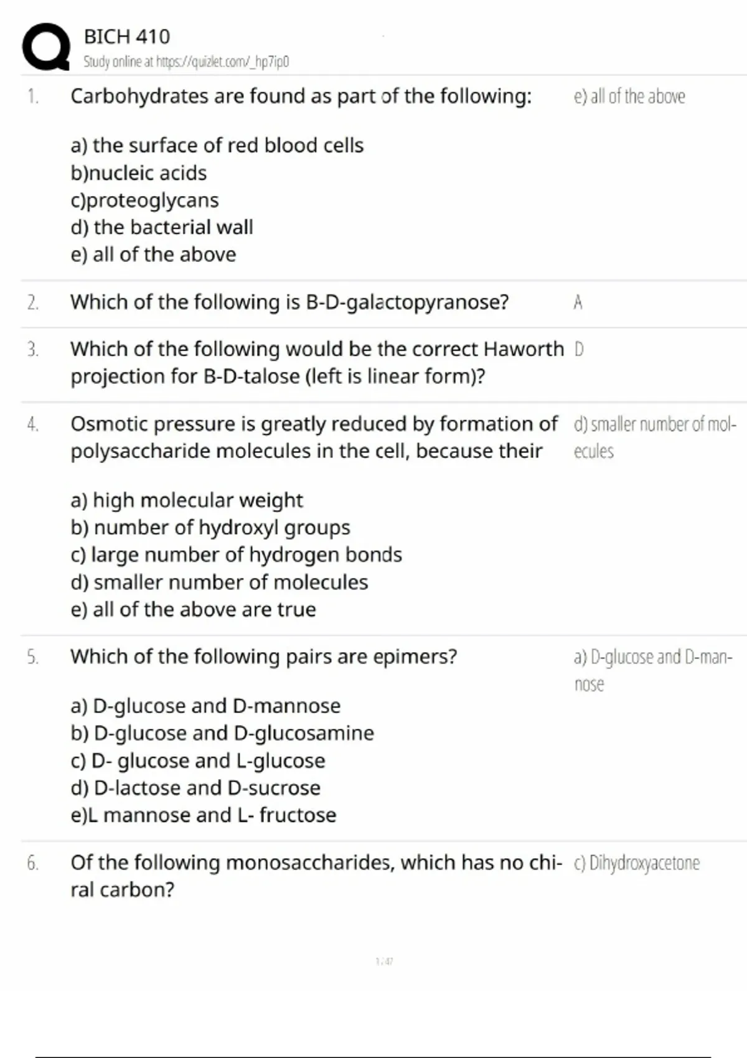Click the BICH 410 title
The width and height of the screenshot is (747, 1058).
click(x=127, y=37)
